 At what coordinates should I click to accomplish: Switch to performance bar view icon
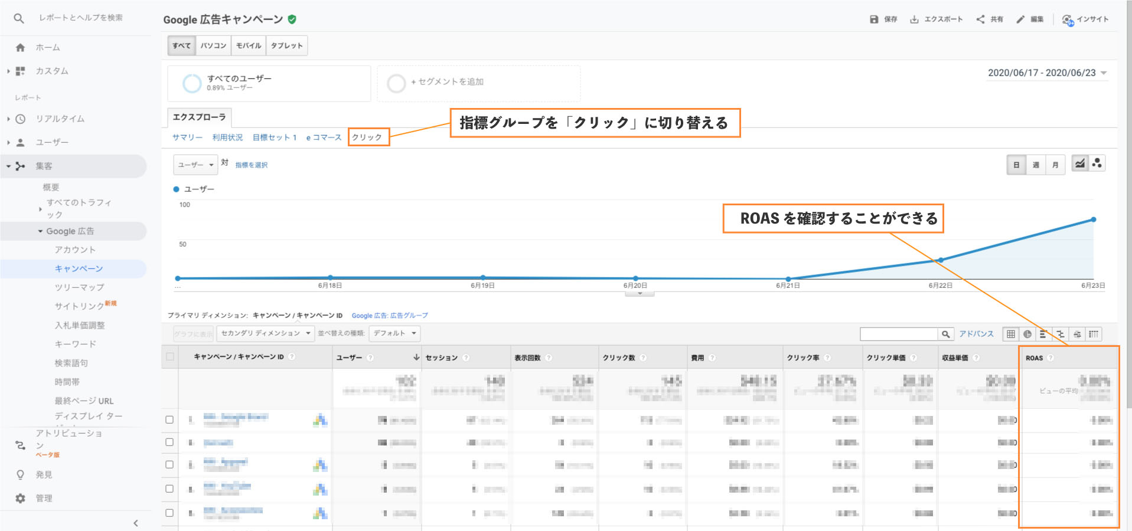pyautogui.click(x=1044, y=334)
